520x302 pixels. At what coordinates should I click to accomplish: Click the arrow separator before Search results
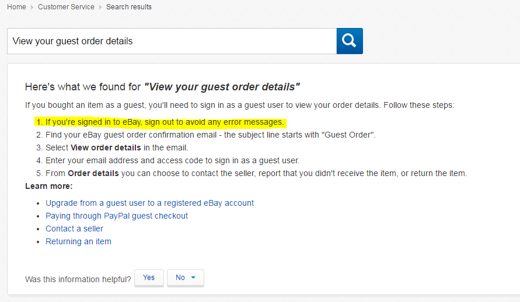[x=100, y=7]
